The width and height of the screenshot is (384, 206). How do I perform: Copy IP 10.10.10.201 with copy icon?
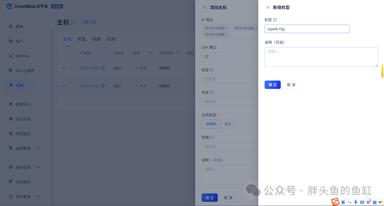tap(103, 86)
